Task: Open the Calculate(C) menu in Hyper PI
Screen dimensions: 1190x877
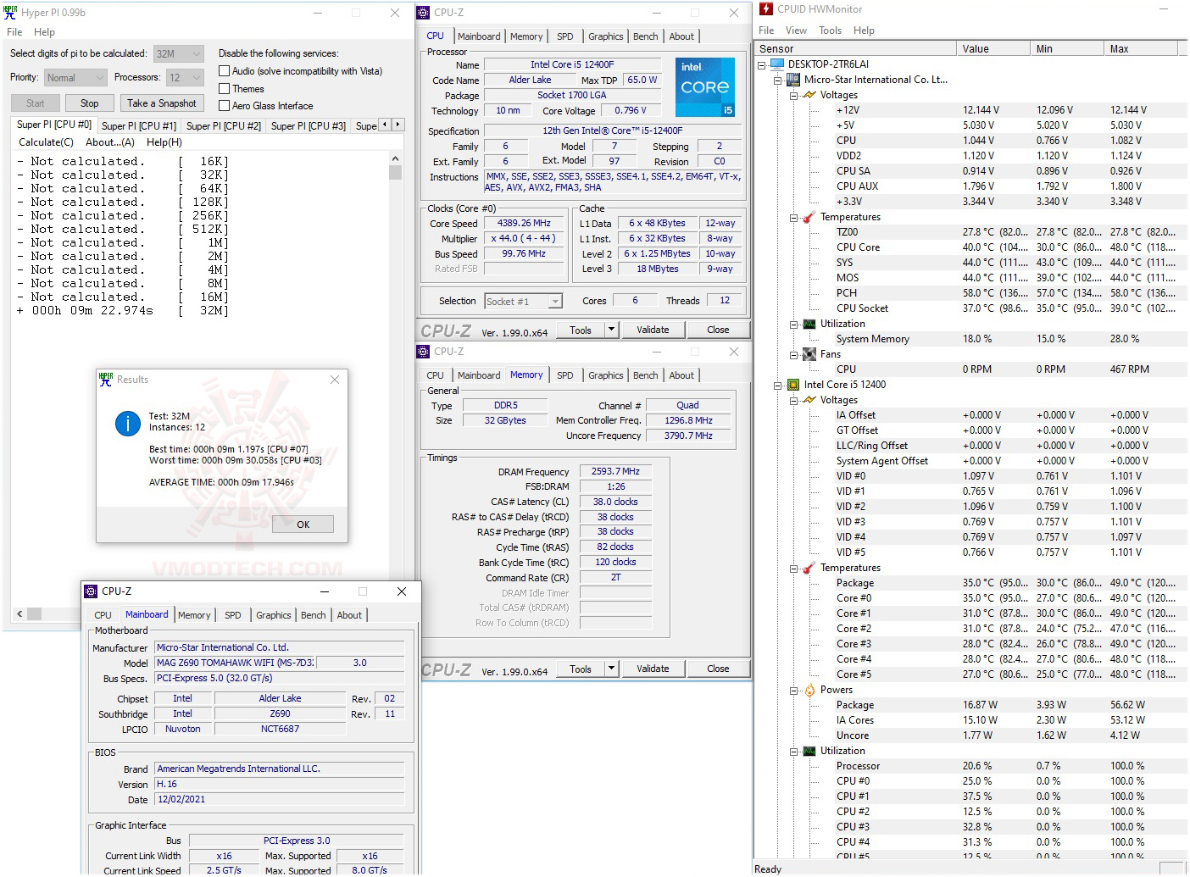Action: coord(46,142)
